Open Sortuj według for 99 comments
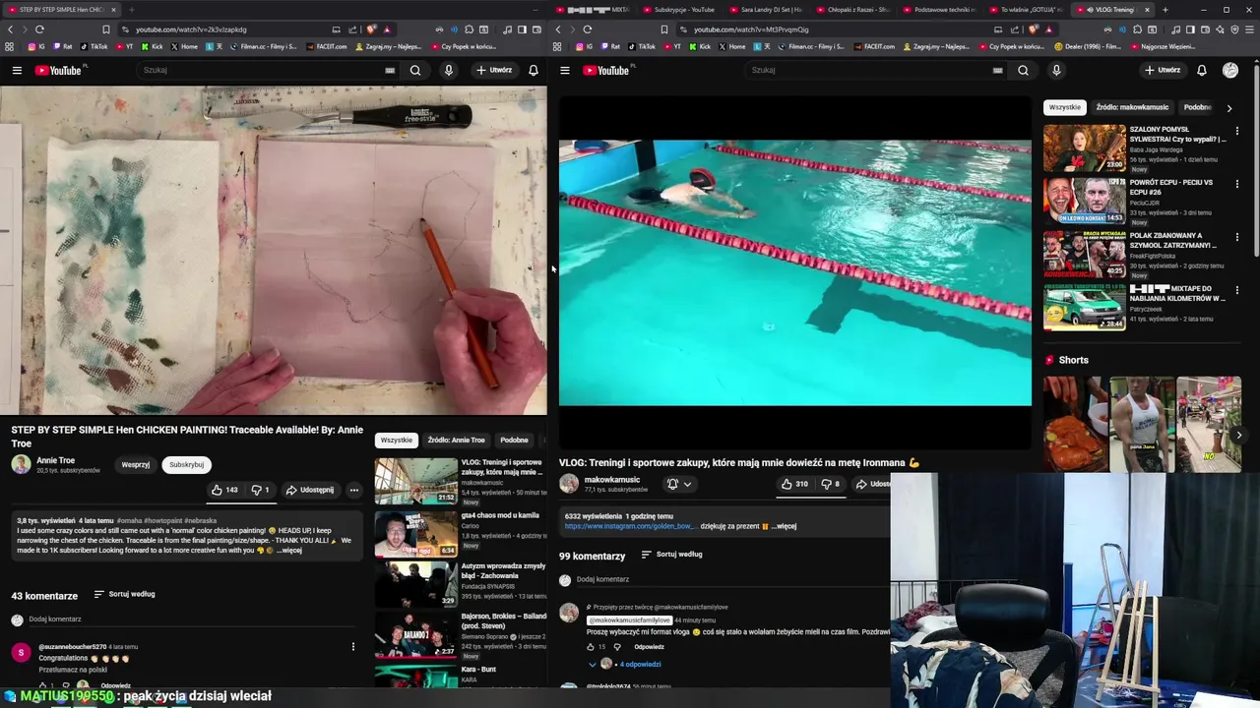Image resolution: width=1260 pixels, height=708 pixels. click(671, 555)
